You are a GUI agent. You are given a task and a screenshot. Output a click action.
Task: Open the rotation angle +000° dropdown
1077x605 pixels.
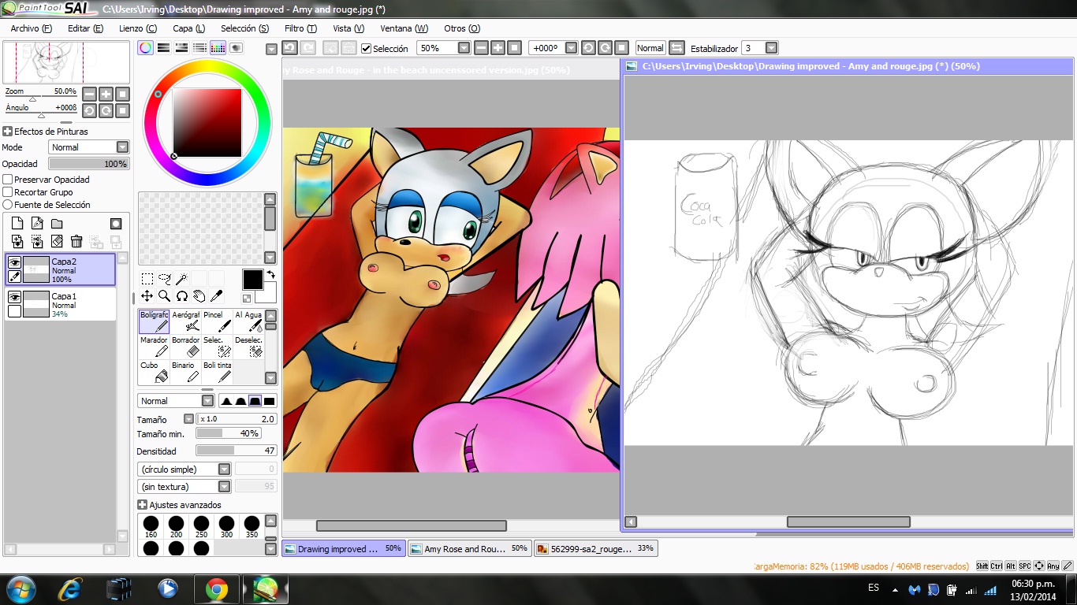pos(572,48)
